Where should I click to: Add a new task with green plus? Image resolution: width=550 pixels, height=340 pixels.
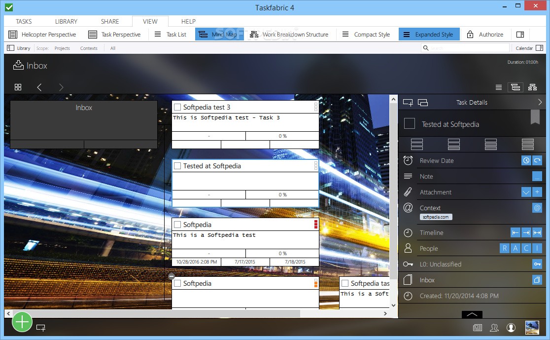[22, 322]
